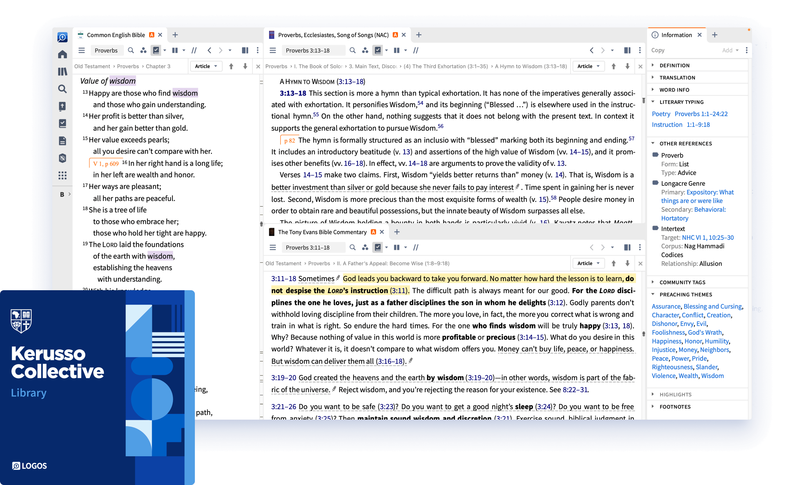Go back in the Common English Bible panel

[210, 50]
